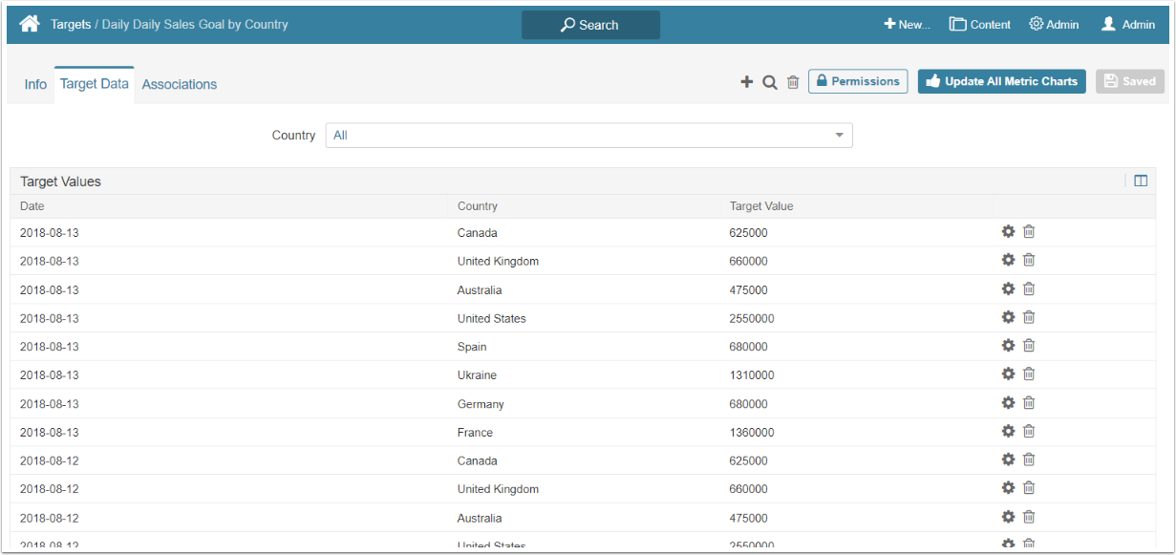Open the Admin gear menu
Viewport: 1176px width, 555px height.
pos(1054,25)
